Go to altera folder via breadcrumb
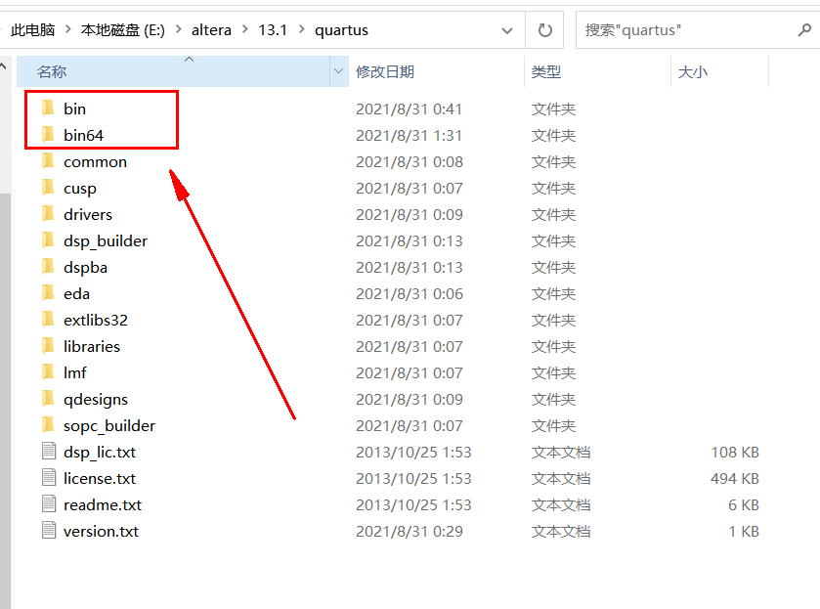Image resolution: width=820 pixels, height=609 pixels. point(211,29)
